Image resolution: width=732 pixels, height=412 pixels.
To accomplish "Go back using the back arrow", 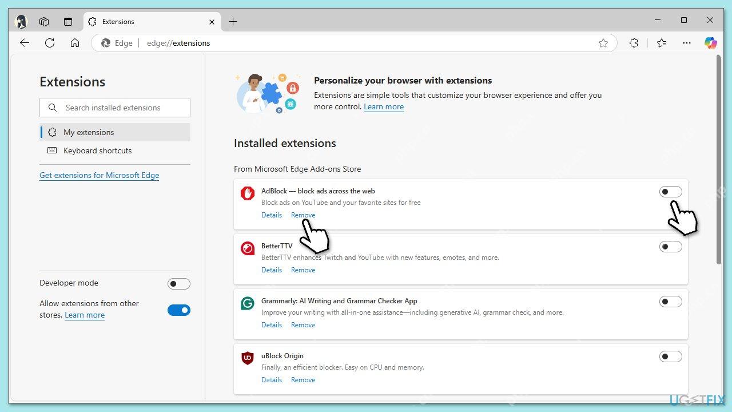I will pos(24,43).
